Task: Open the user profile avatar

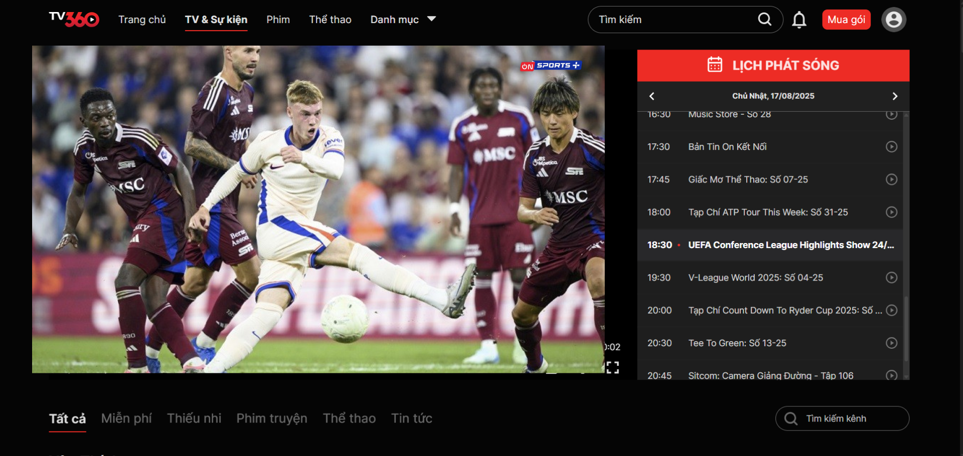Action: tap(893, 20)
